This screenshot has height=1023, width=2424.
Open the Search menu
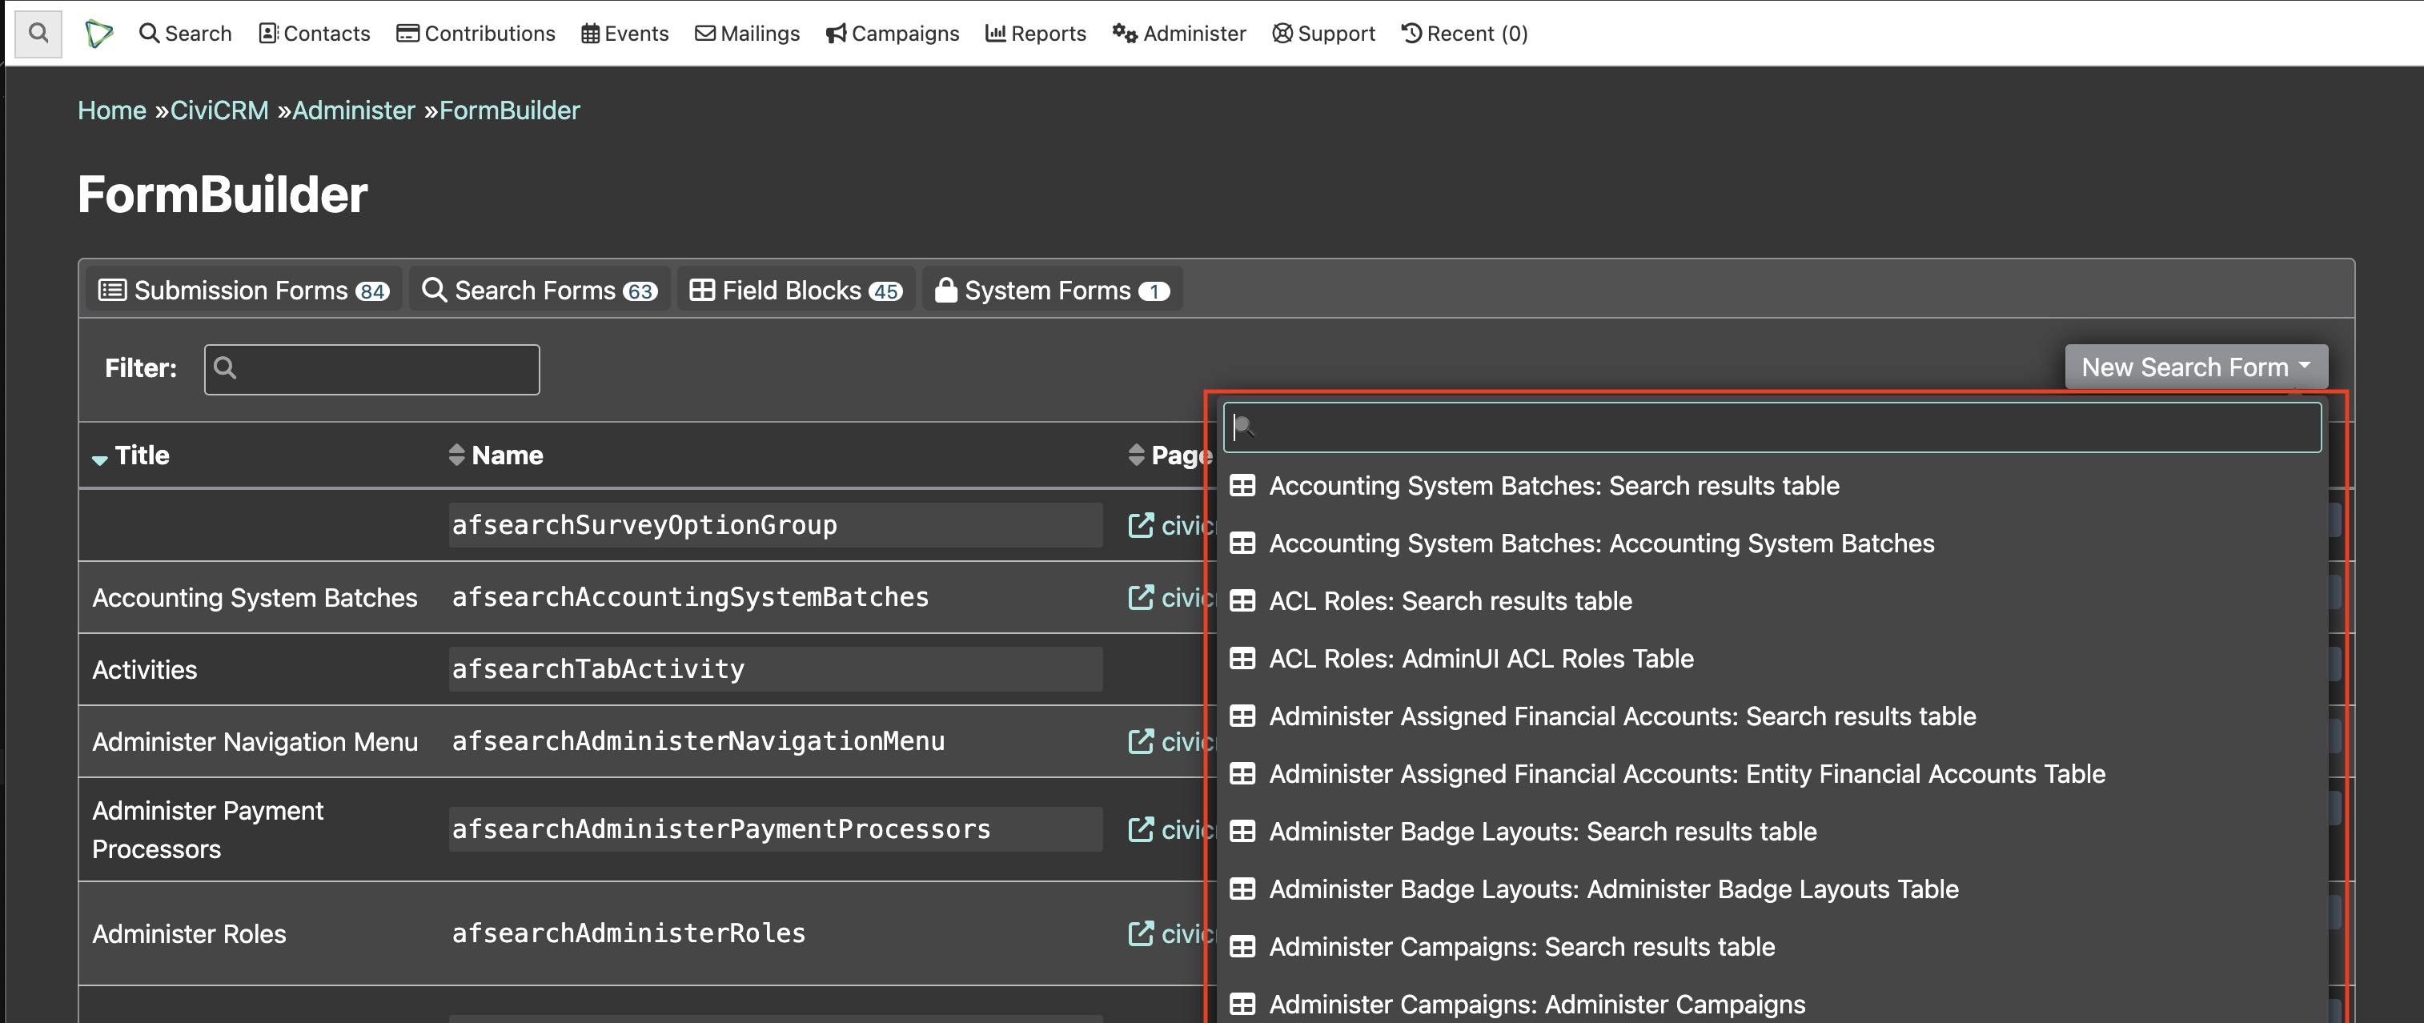186,34
